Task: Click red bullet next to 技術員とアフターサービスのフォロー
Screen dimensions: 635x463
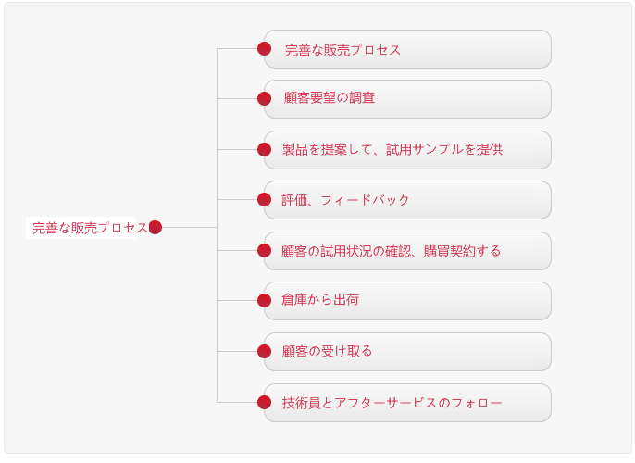Action: pos(264,402)
